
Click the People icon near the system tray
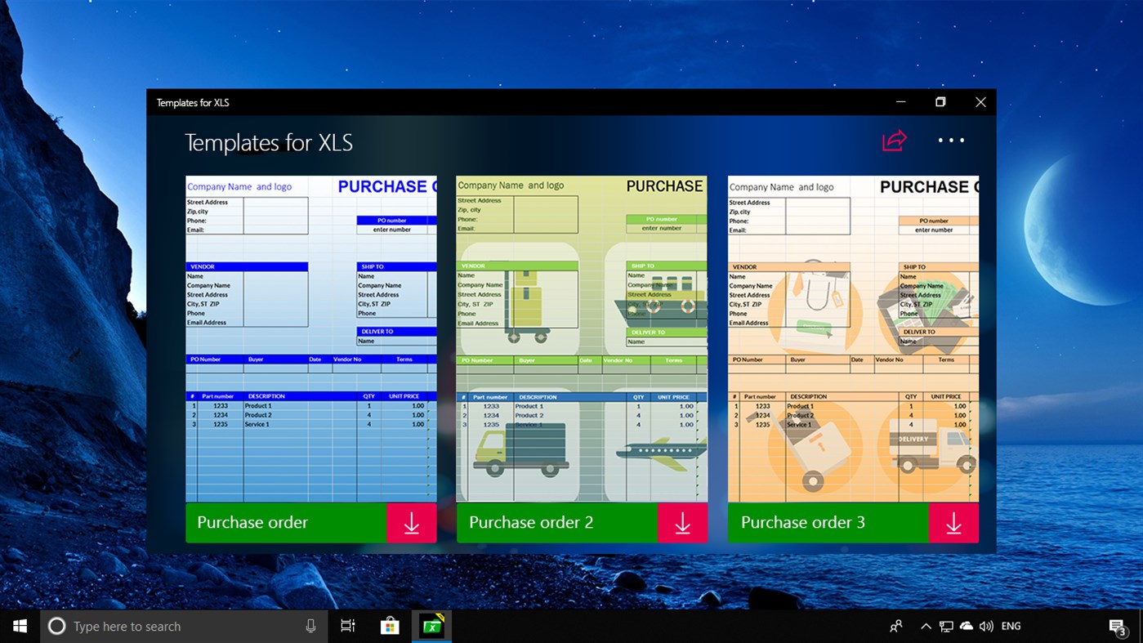[895, 626]
